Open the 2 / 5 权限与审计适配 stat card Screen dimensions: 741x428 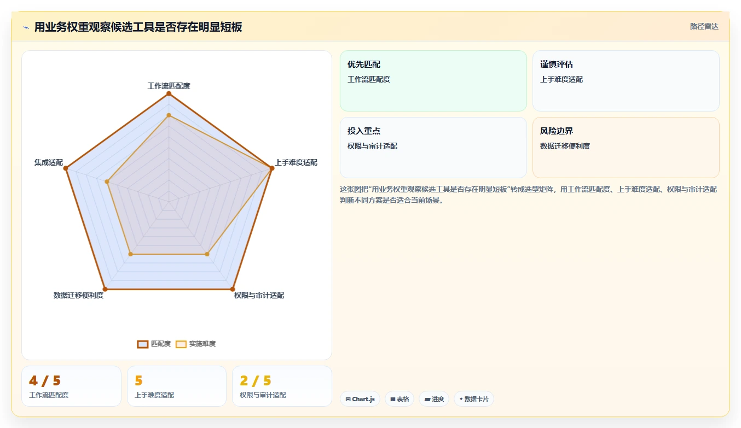point(282,386)
